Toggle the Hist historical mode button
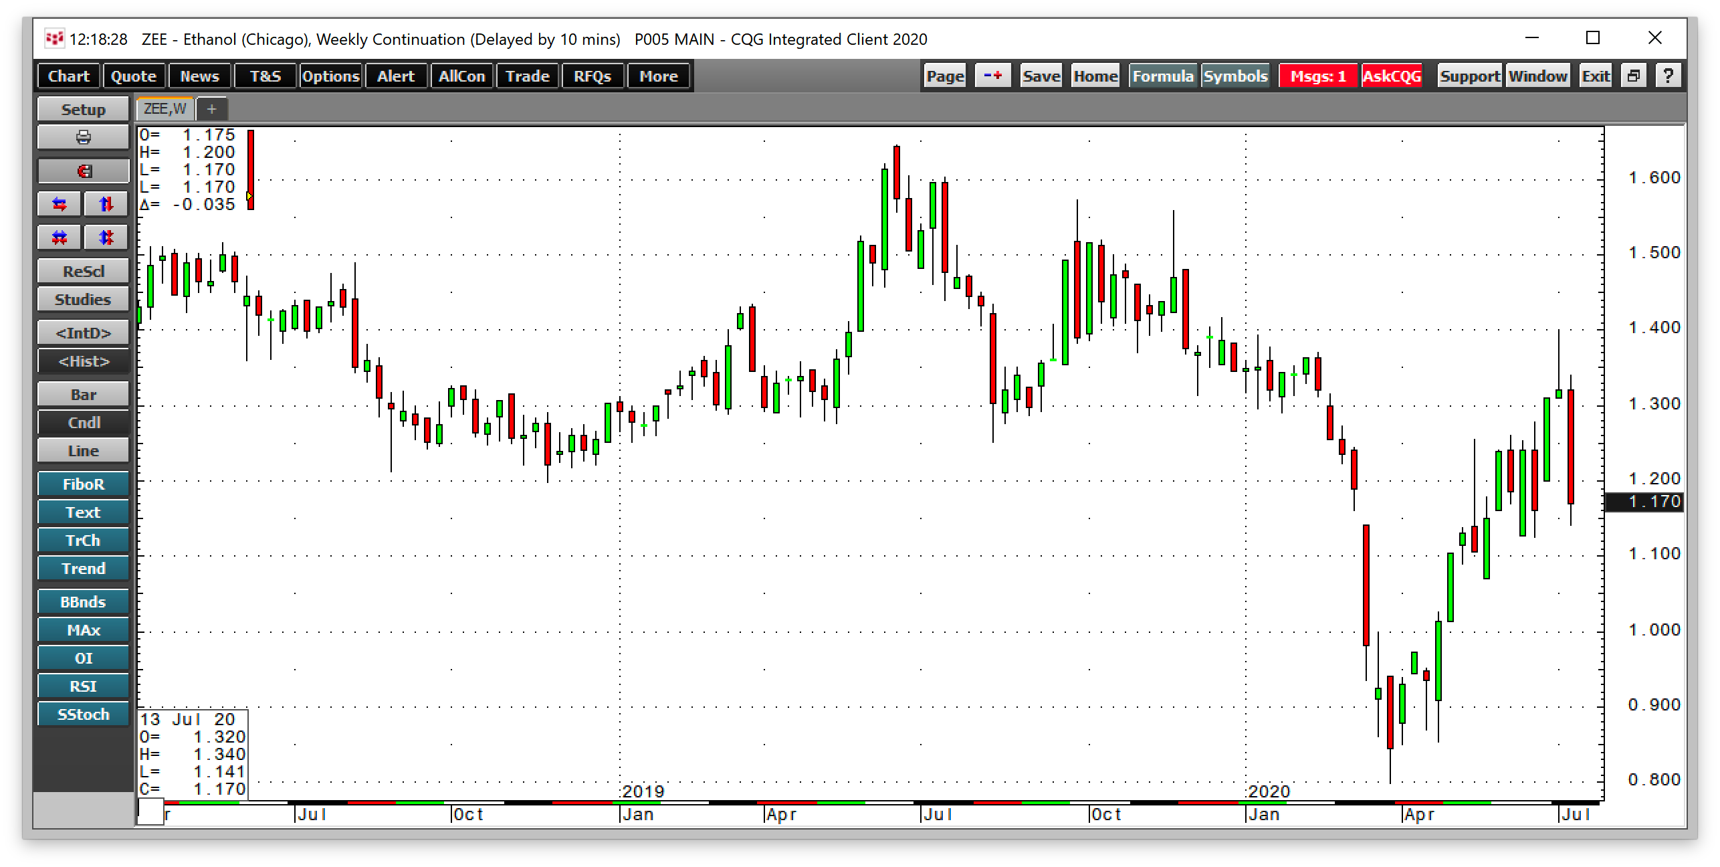The height and width of the screenshot is (867, 1720). (x=83, y=361)
